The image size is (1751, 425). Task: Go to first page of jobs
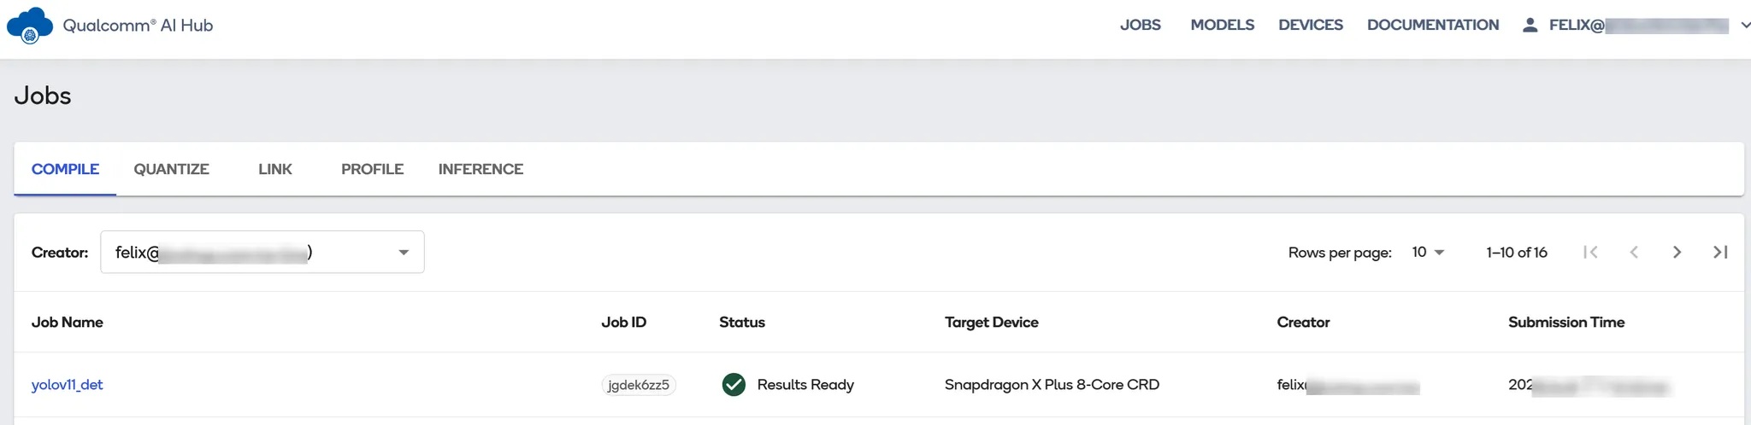[1590, 252]
